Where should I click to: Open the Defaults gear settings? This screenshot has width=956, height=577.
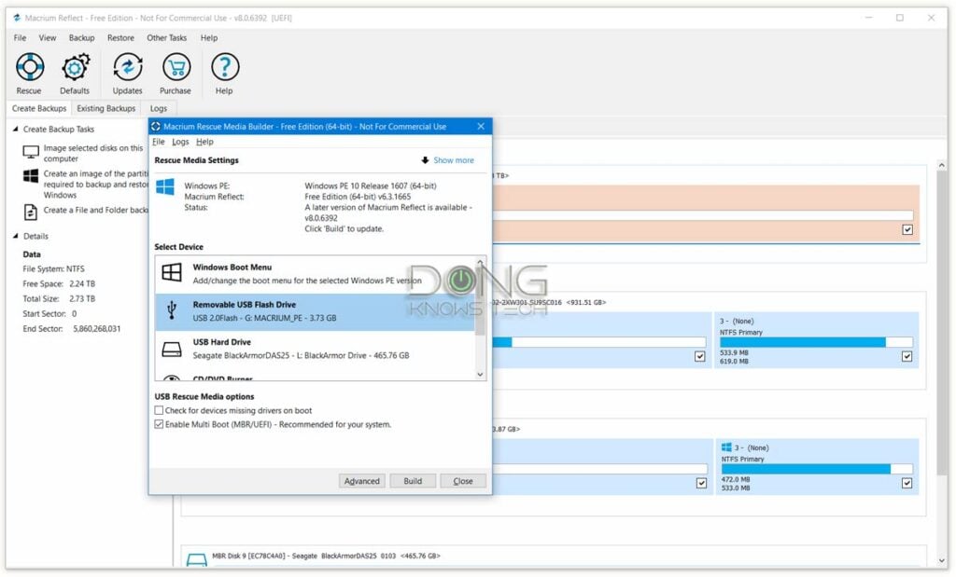pos(75,73)
